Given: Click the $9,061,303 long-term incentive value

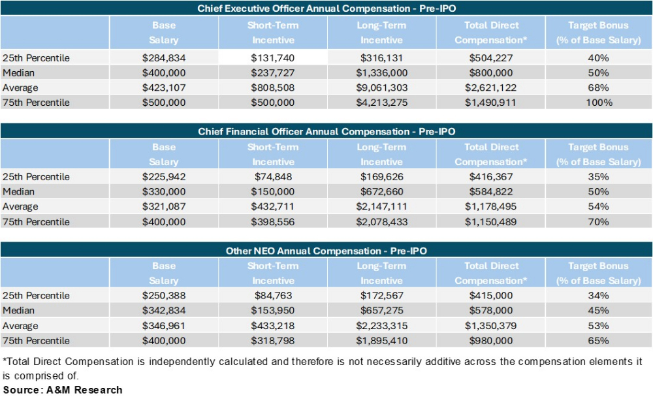Looking at the screenshot, I should coord(381,88).
